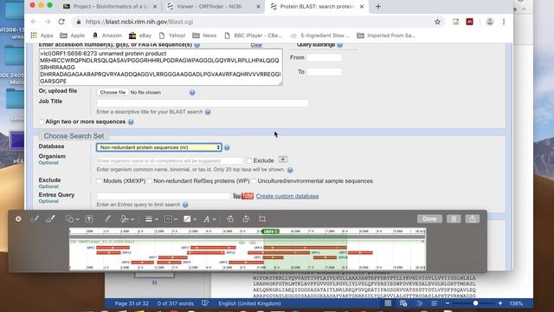Select the Text box tool in Markup toolbar
The image size is (554, 312).
coord(89,219)
